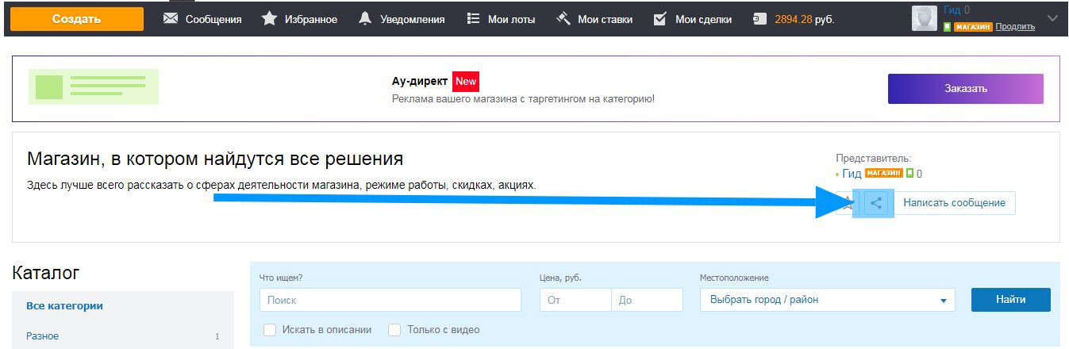Click the heading Магазин, в котором найдутся все решения
1069x349 pixels.
click(215, 159)
